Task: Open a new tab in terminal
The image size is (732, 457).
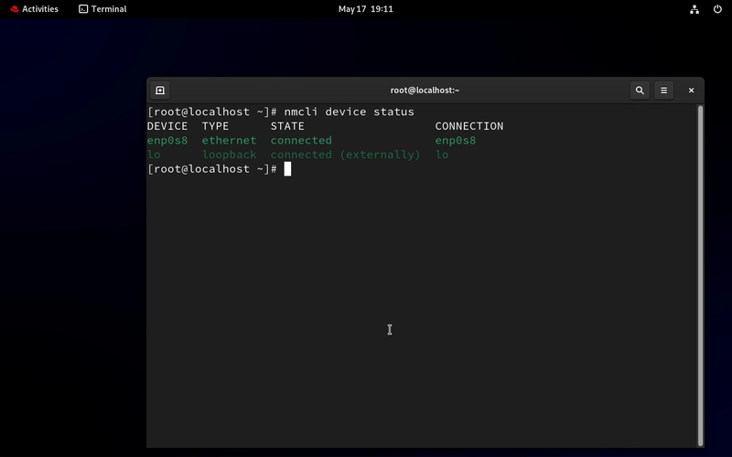Action: [x=160, y=90]
